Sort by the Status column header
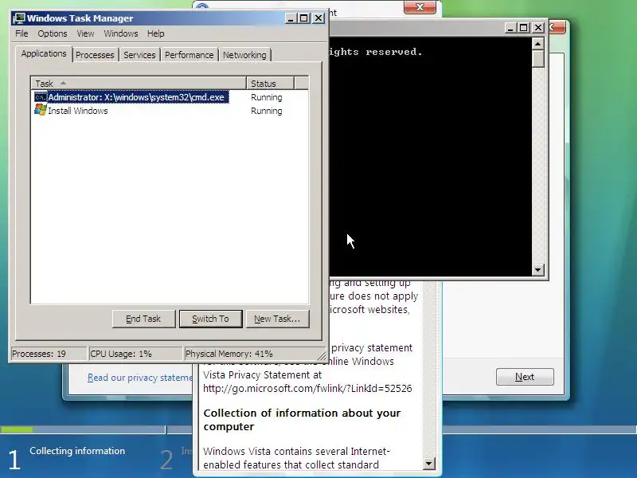Viewport: 637px width, 478px height. pyautogui.click(x=270, y=84)
